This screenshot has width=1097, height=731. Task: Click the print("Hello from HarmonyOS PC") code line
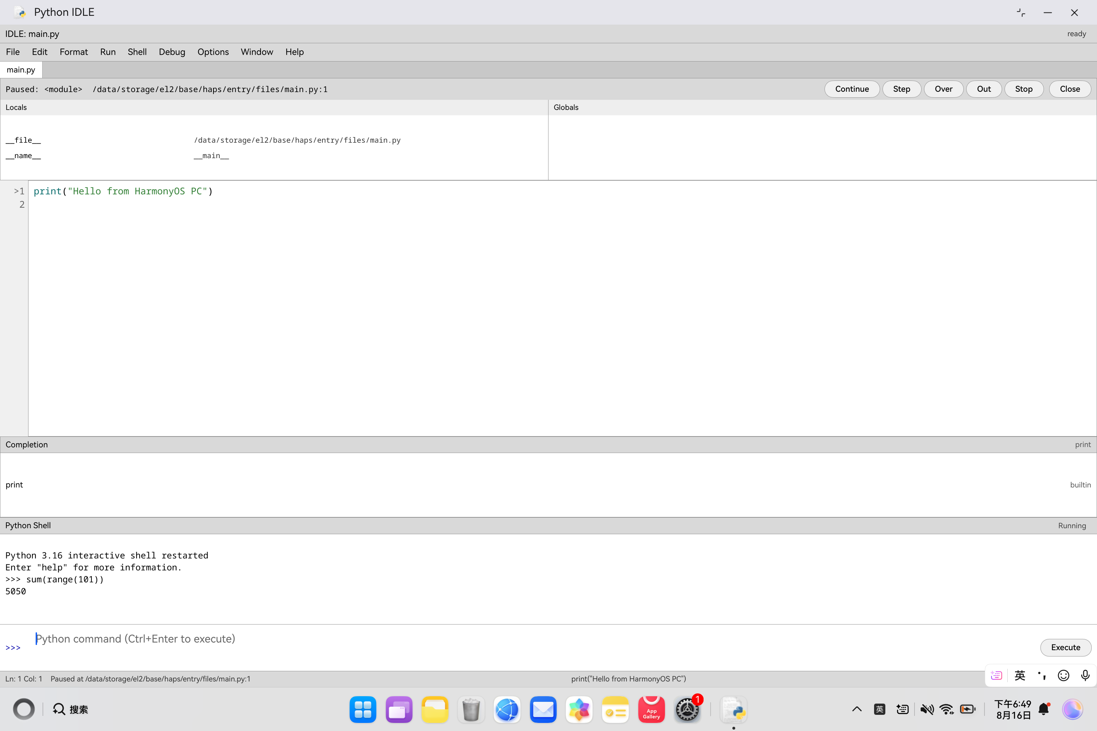pyautogui.click(x=123, y=191)
